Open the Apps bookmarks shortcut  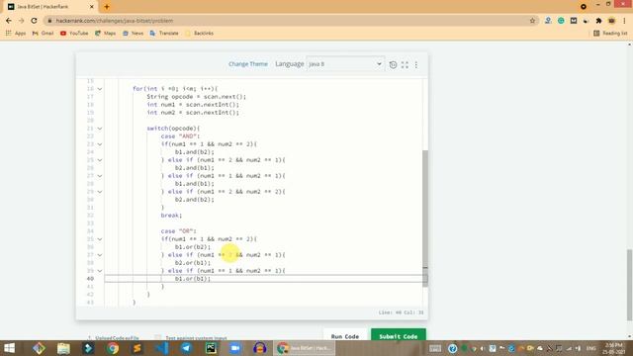16,33
